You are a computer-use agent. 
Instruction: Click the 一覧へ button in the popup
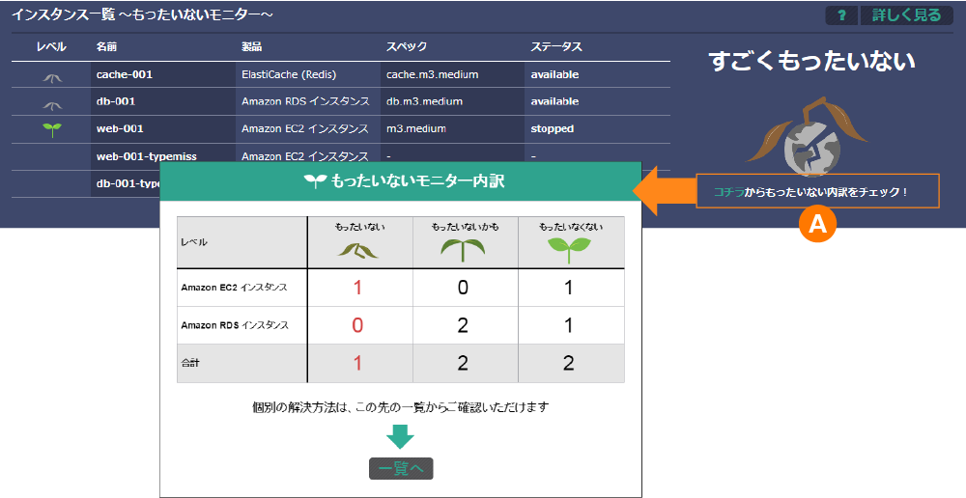pyautogui.click(x=401, y=468)
